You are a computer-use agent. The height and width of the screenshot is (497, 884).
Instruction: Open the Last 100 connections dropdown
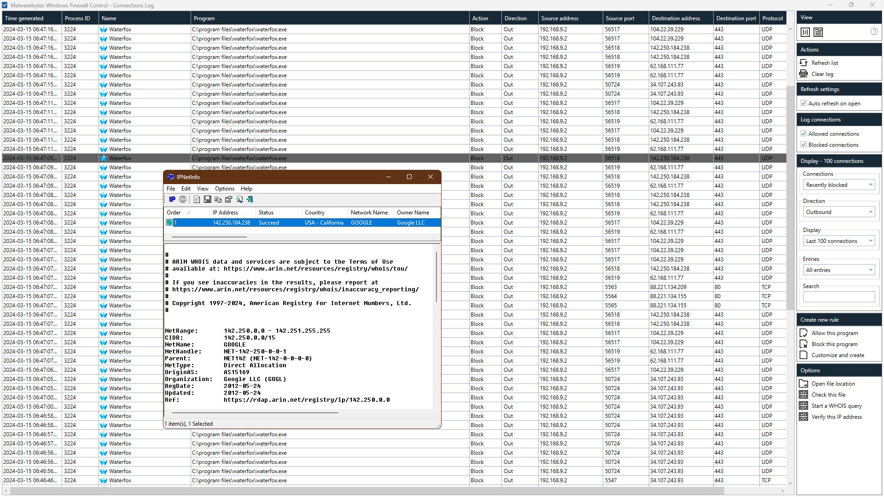coord(839,241)
